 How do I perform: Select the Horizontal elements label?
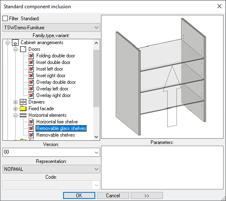[x=47, y=115]
